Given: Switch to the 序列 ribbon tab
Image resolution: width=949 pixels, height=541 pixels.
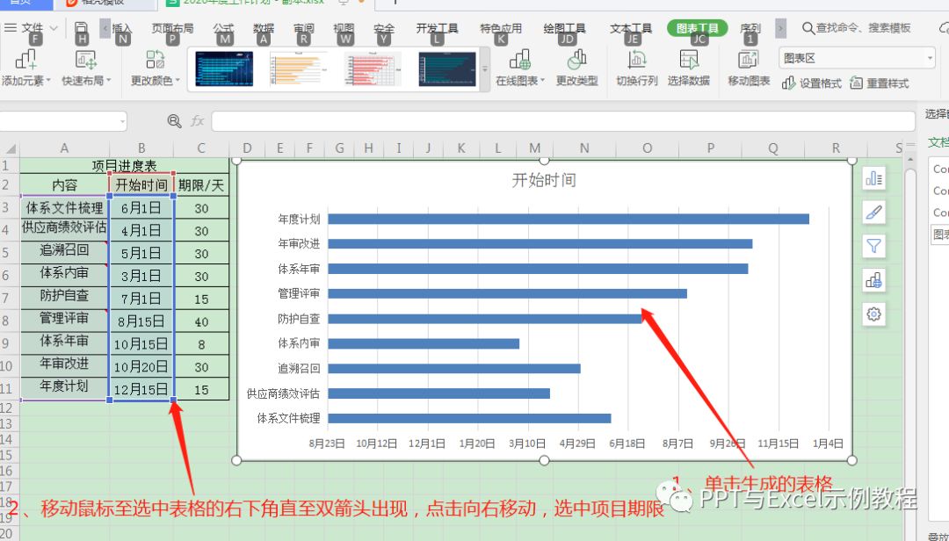Looking at the screenshot, I should pyautogui.click(x=750, y=27).
